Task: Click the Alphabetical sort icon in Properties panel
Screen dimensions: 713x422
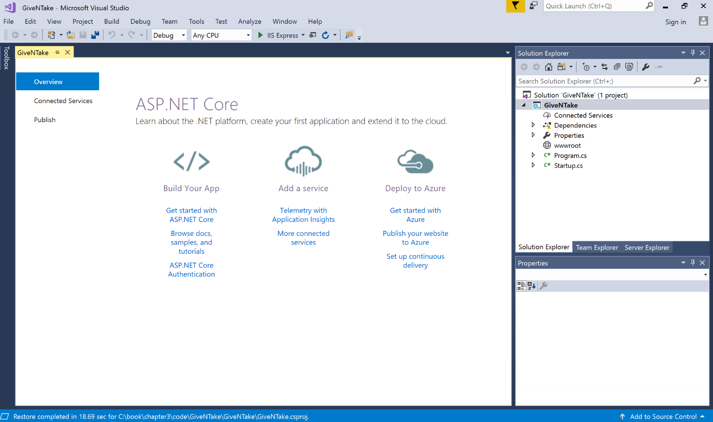Action: point(532,286)
